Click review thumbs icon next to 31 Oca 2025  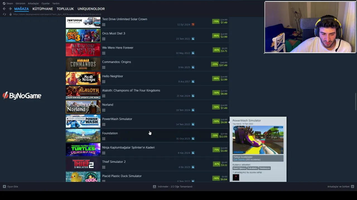193,139
